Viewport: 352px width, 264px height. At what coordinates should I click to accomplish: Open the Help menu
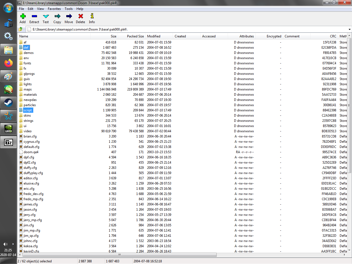click(80, 9)
